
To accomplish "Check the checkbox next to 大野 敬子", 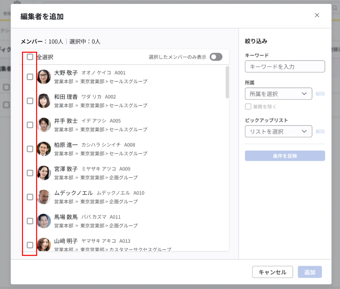I will pyautogui.click(x=30, y=77).
